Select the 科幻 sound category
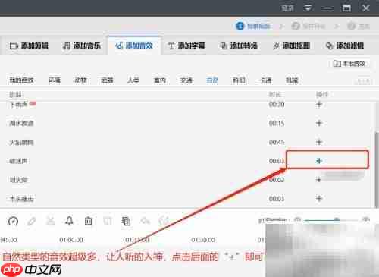379x277 pixels. pyautogui.click(x=239, y=80)
